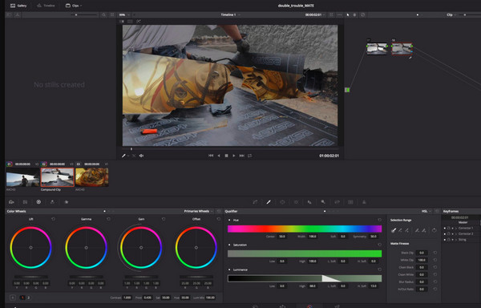Select the Compound Clip thumbnail
The image size is (481, 308).
pyautogui.click(x=58, y=177)
